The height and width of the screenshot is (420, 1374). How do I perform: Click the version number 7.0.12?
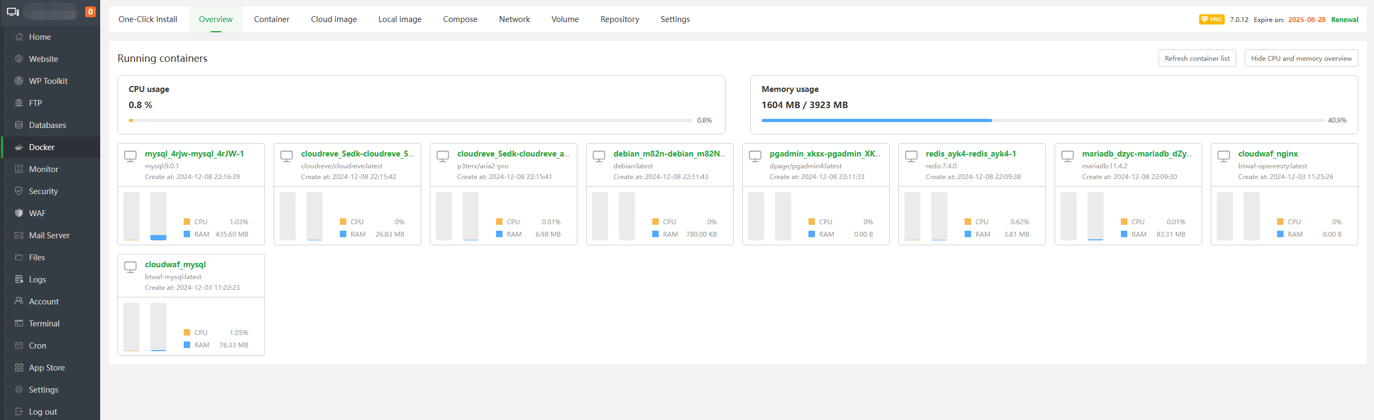point(1239,20)
